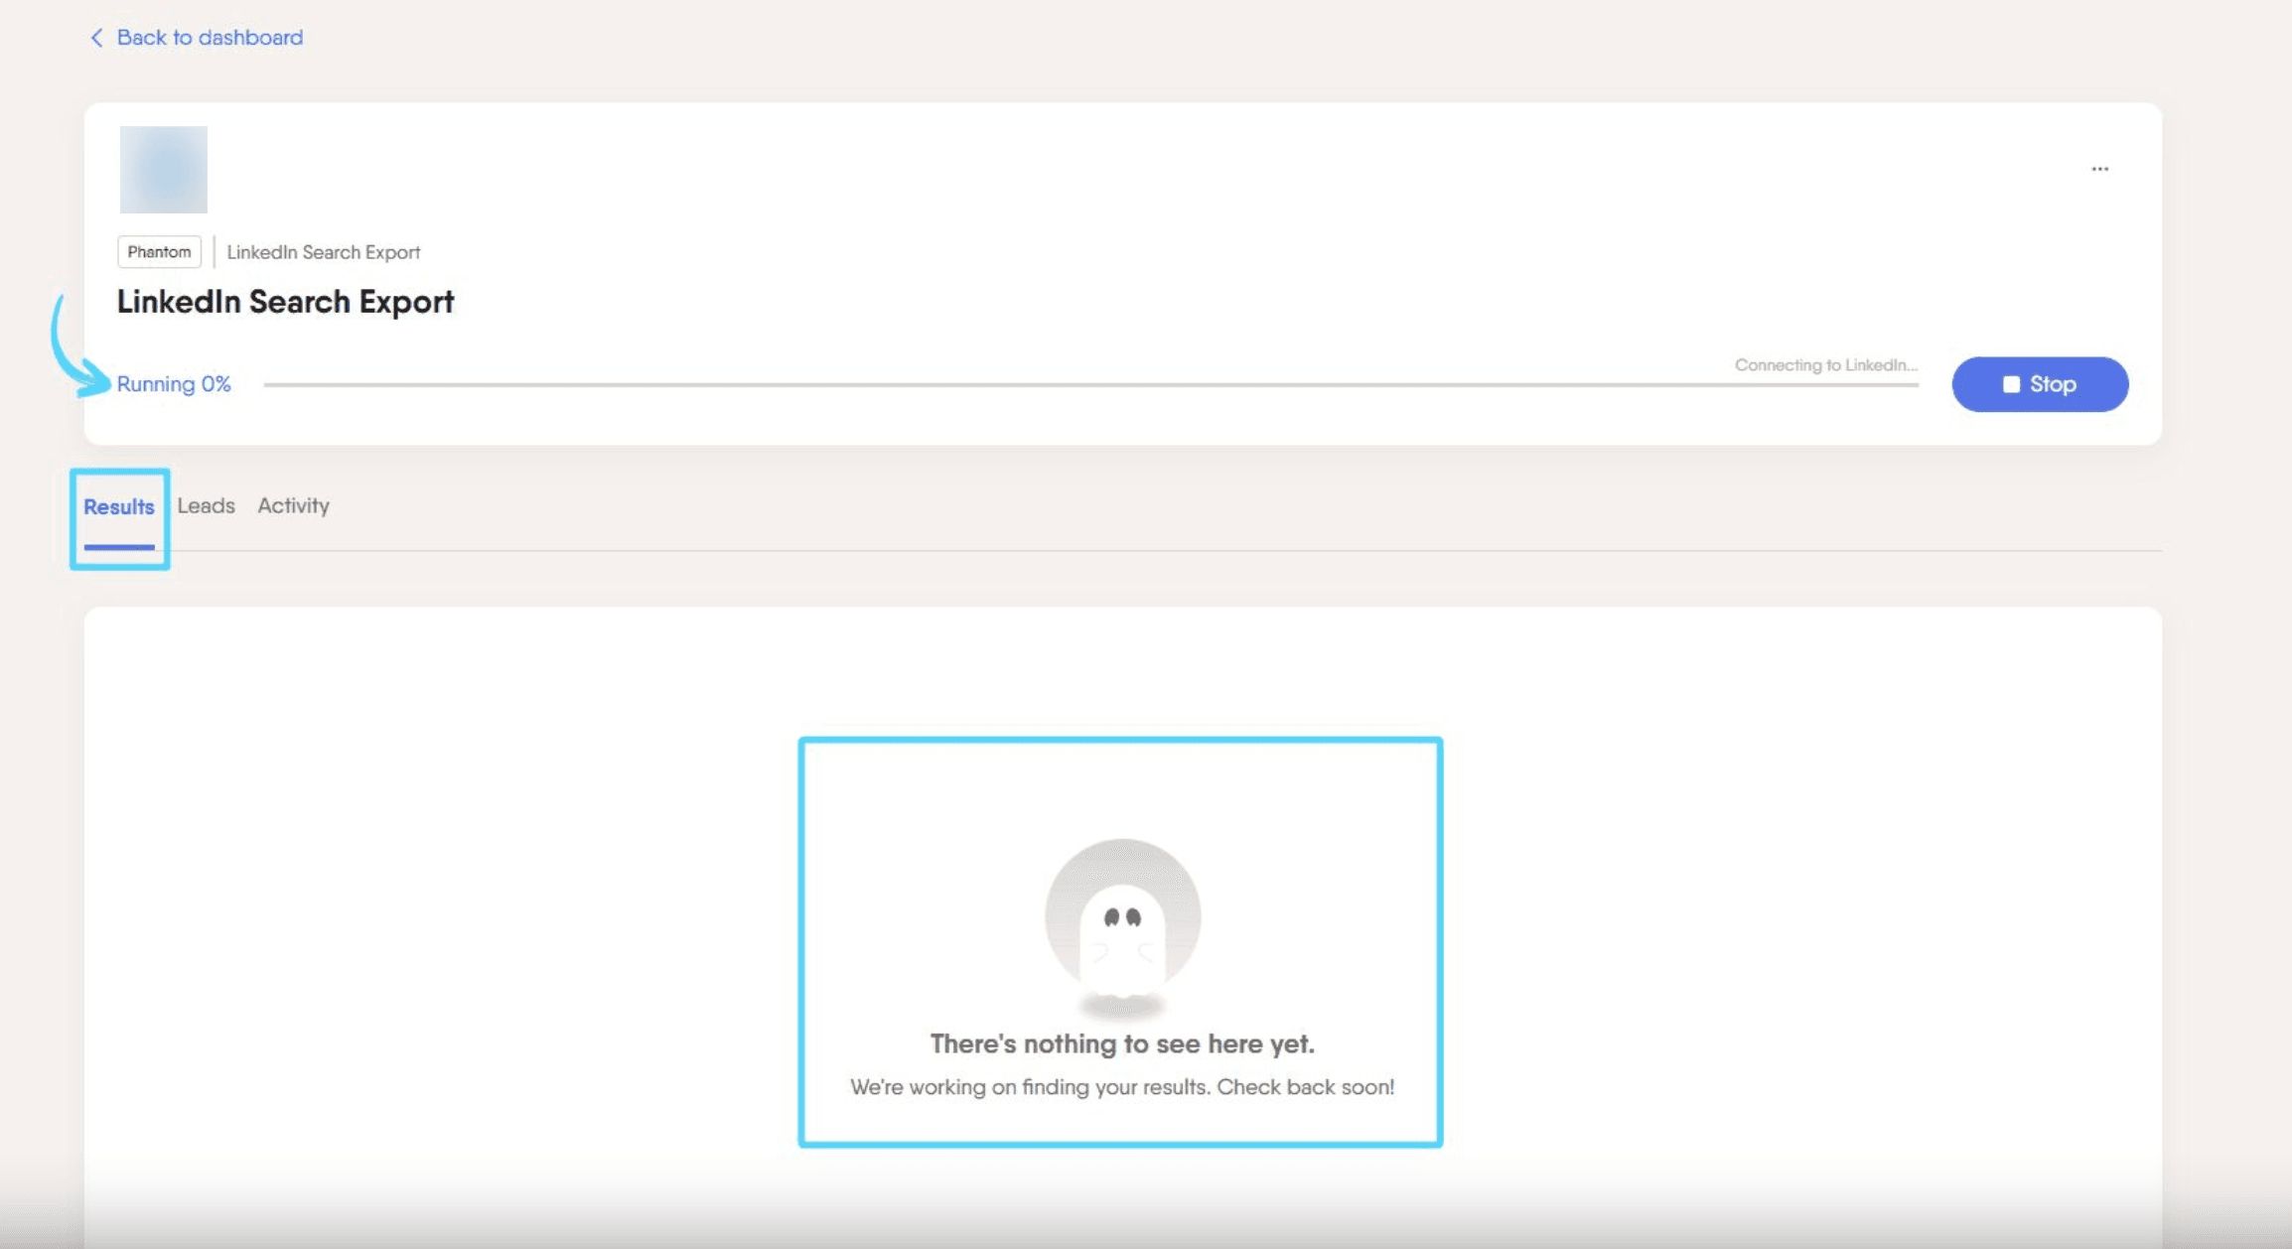2292x1249 pixels.
Task: Switch to the Leads tab
Action: 207,505
